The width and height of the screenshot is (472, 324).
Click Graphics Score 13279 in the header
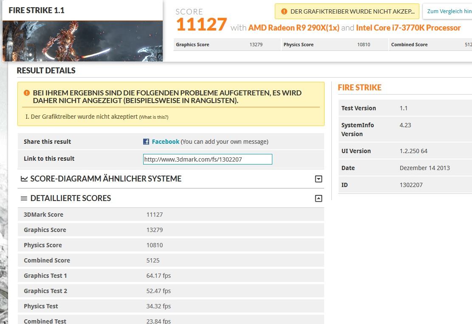pos(227,45)
